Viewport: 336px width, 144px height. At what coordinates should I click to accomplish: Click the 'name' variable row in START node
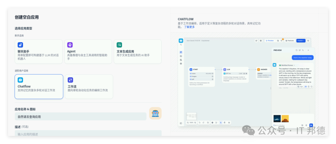201,73
